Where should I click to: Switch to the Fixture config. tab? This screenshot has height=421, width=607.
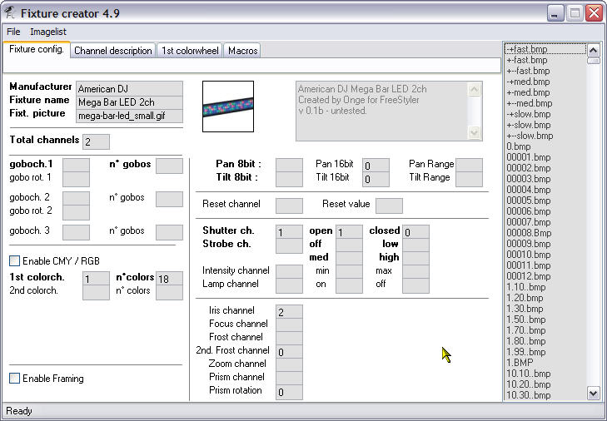pyautogui.click(x=37, y=50)
